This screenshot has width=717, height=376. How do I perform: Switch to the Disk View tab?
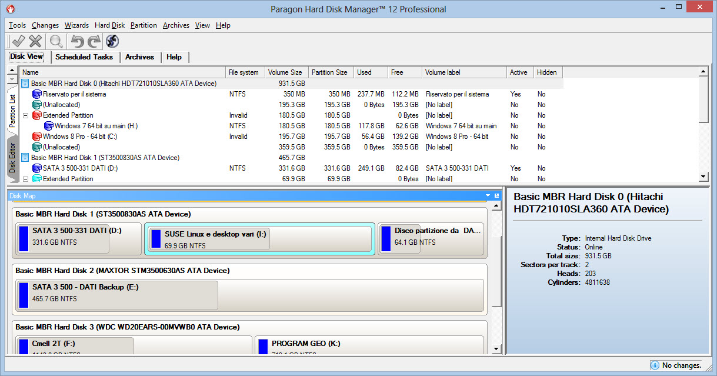click(27, 56)
